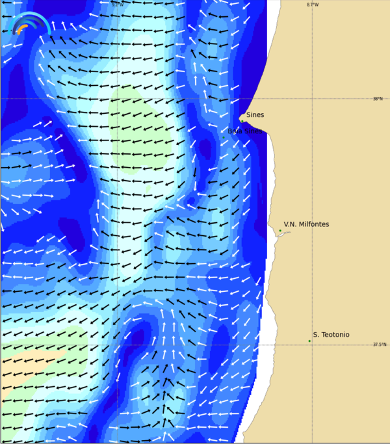Viewport: 390px width, 444px height.
Task: Click the 37.5°N and 9.2°W gridline intersection
Action: click(x=117, y=345)
